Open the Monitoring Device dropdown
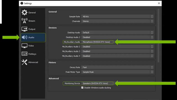The width and height of the screenshot is (177, 100). point(97,83)
